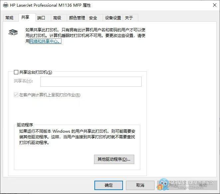Toggle 在客户端计算机上呈现打印作业 checkbox
The width and height of the screenshot is (220, 194).
click(x=16, y=95)
